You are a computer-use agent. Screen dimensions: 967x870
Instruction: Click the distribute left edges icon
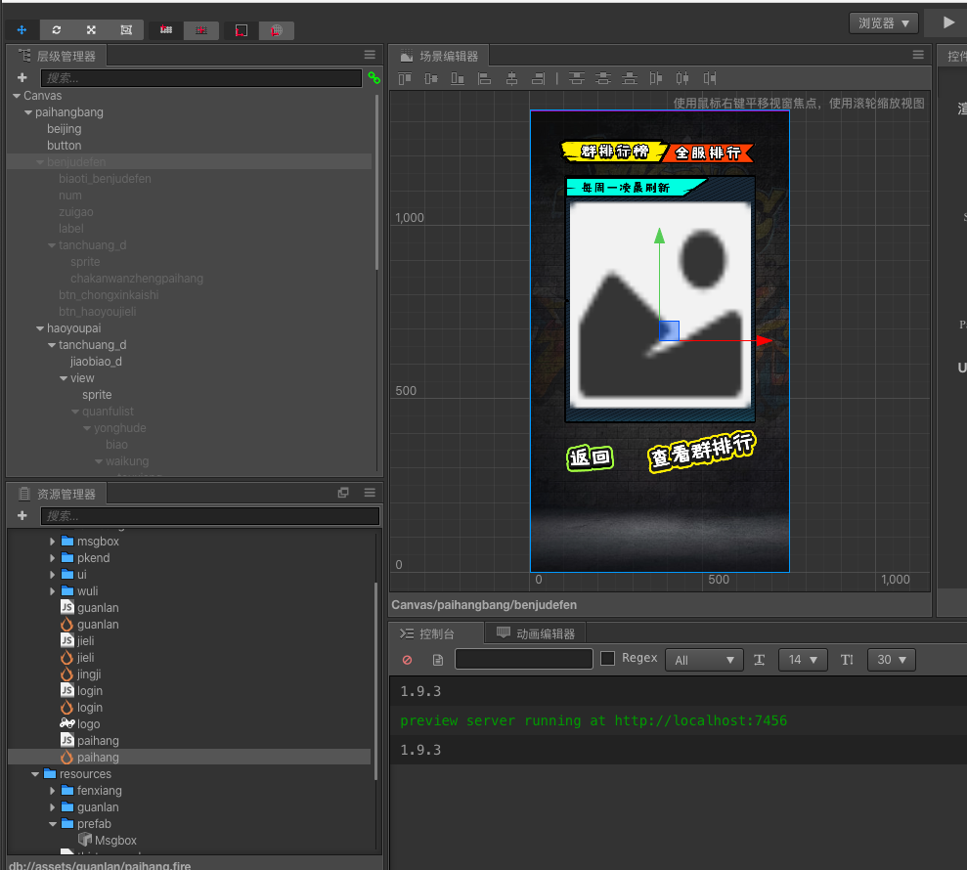point(656,78)
